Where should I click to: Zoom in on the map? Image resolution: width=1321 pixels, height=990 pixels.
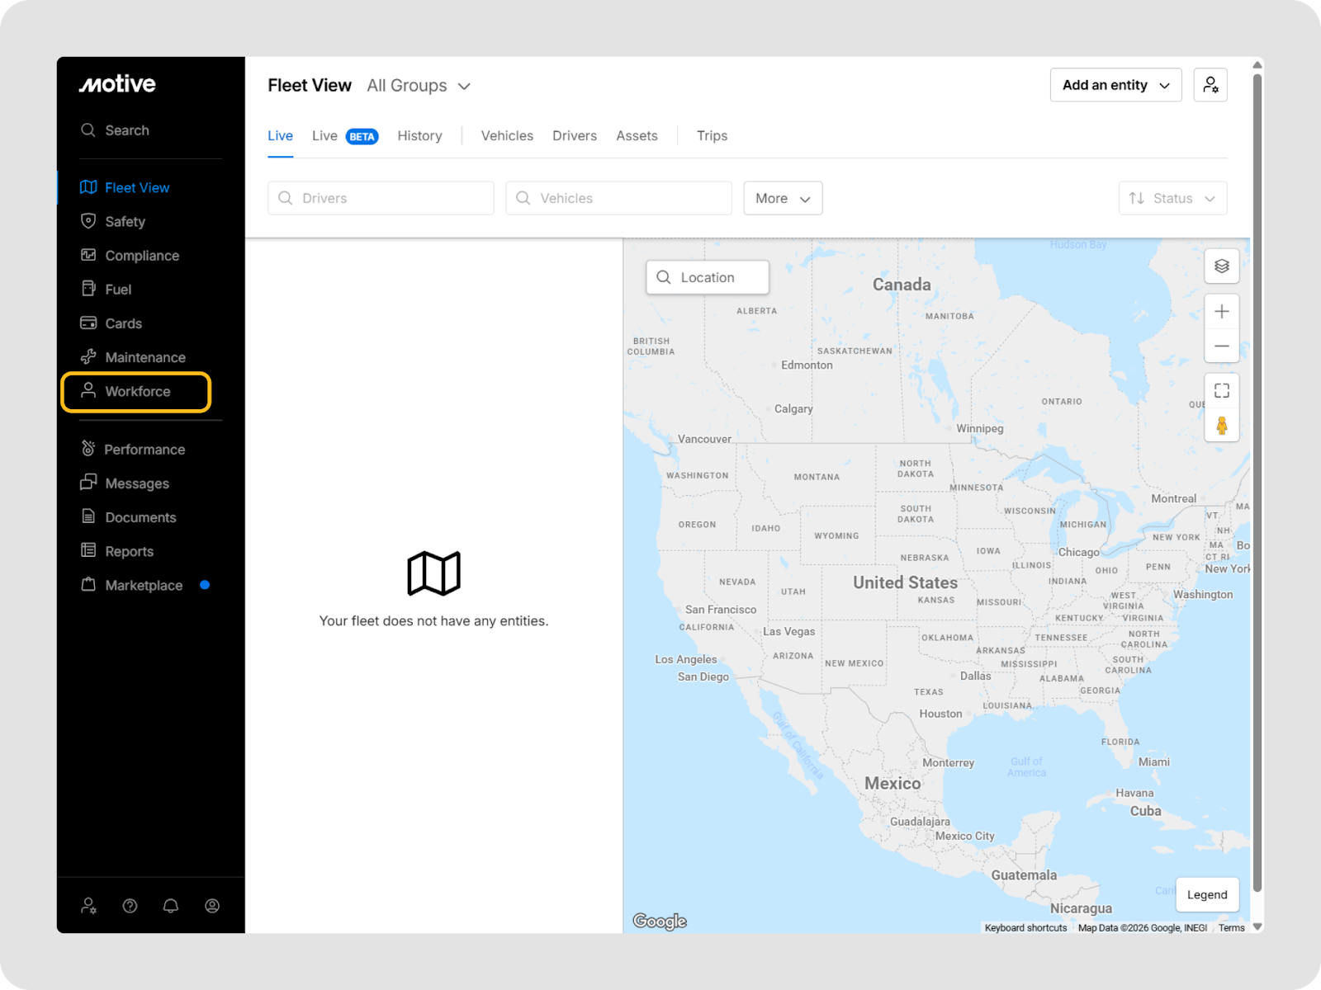[x=1222, y=312]
